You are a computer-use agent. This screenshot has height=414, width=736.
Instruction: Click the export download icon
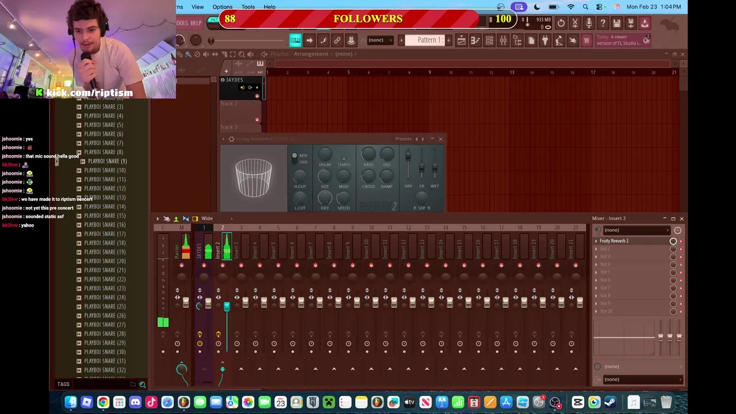pos(645,23)
